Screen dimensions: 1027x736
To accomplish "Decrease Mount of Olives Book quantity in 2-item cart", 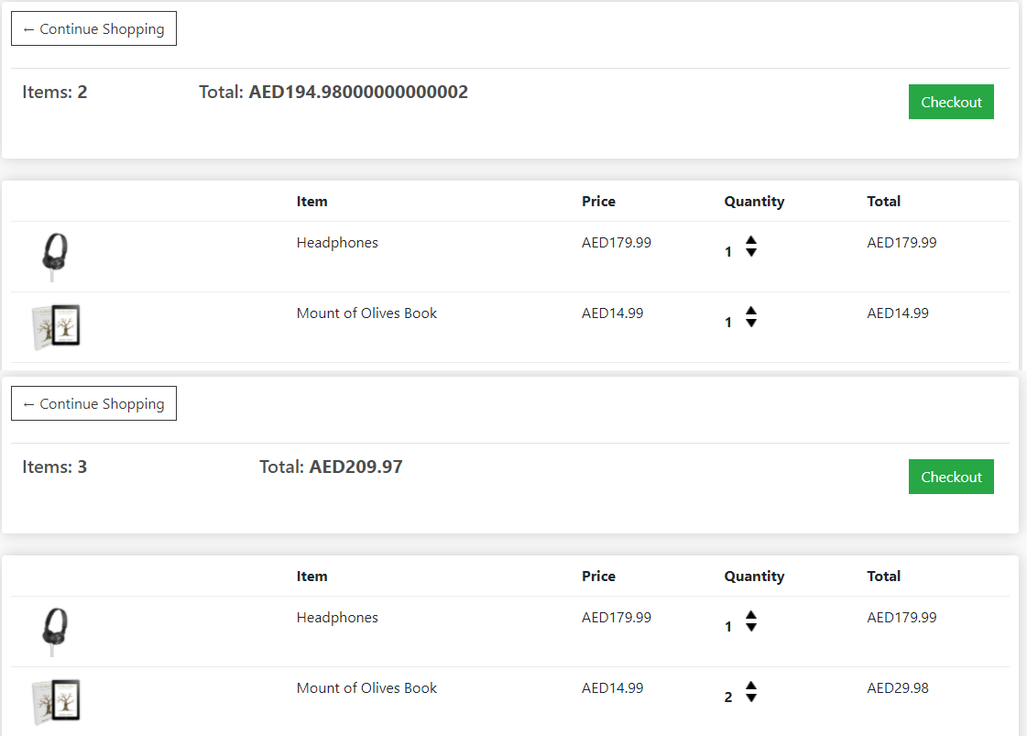I will tap(751, 324).
